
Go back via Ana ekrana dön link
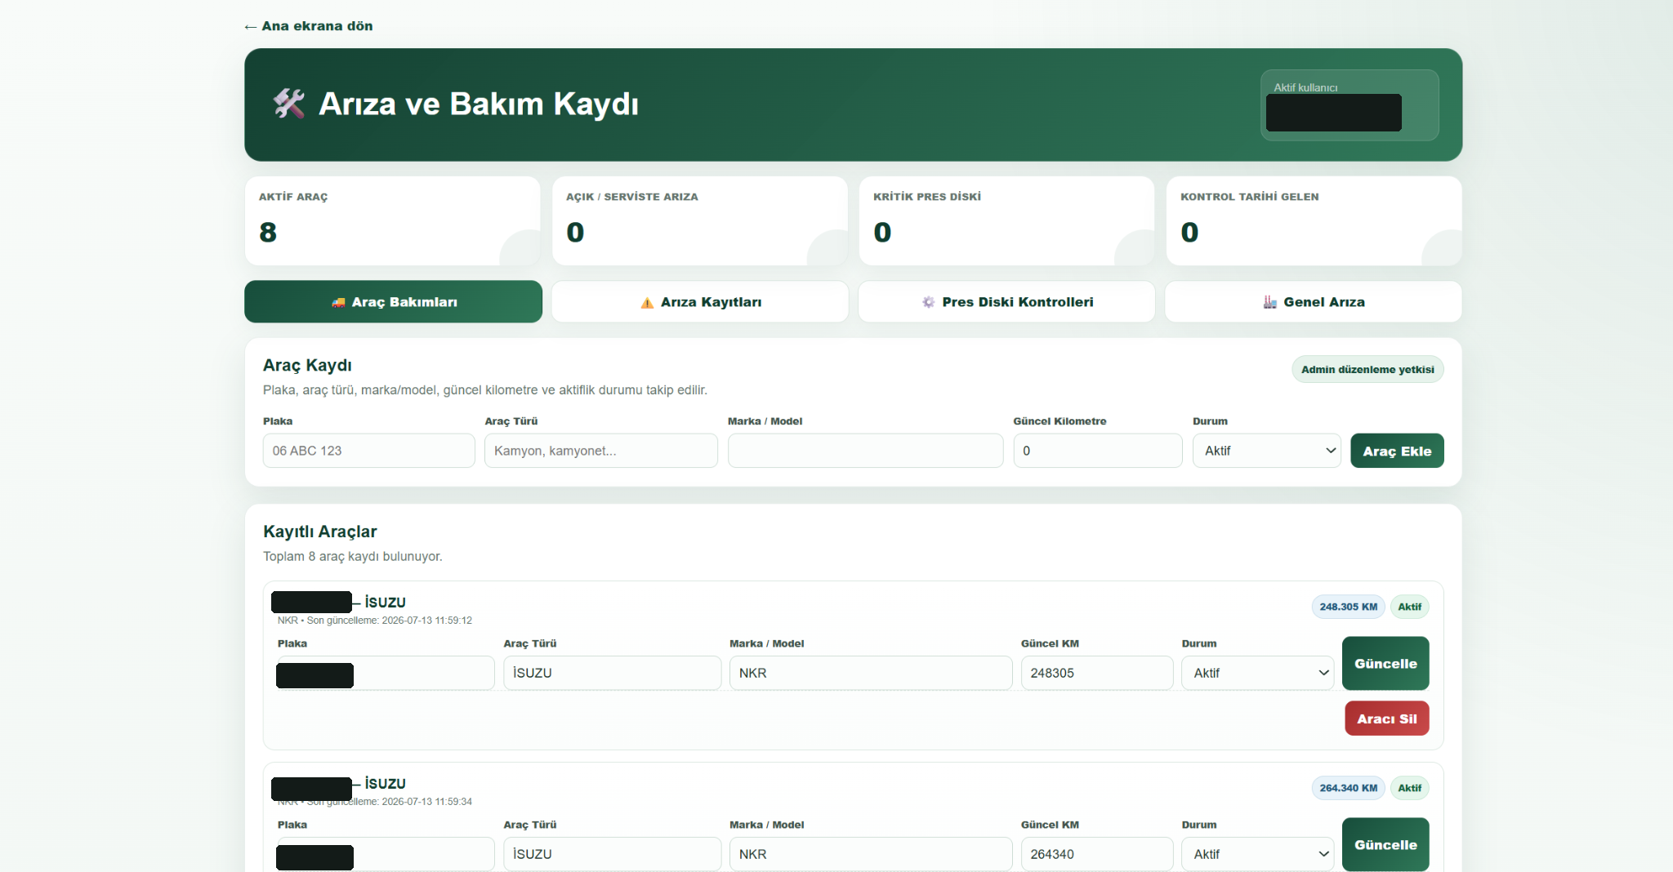pos(308,26)
